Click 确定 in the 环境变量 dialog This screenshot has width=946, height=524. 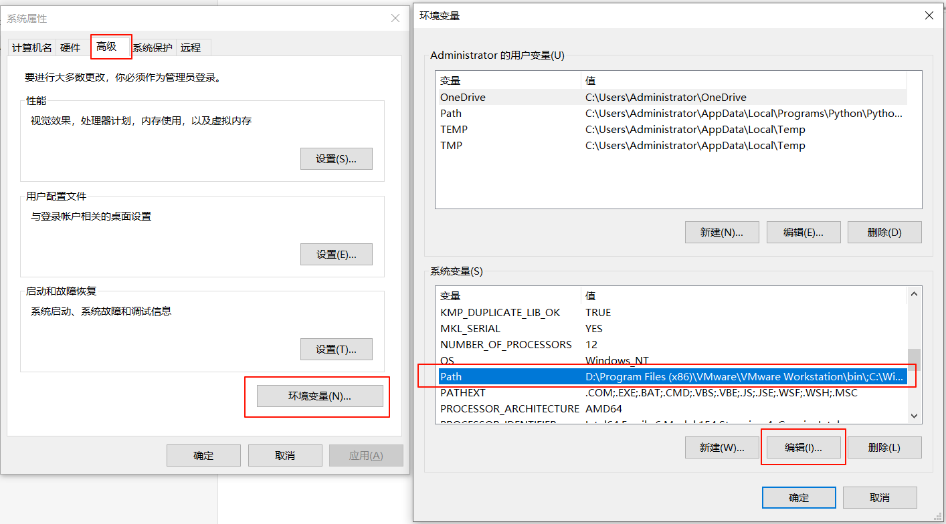click(x=799, y=497)
